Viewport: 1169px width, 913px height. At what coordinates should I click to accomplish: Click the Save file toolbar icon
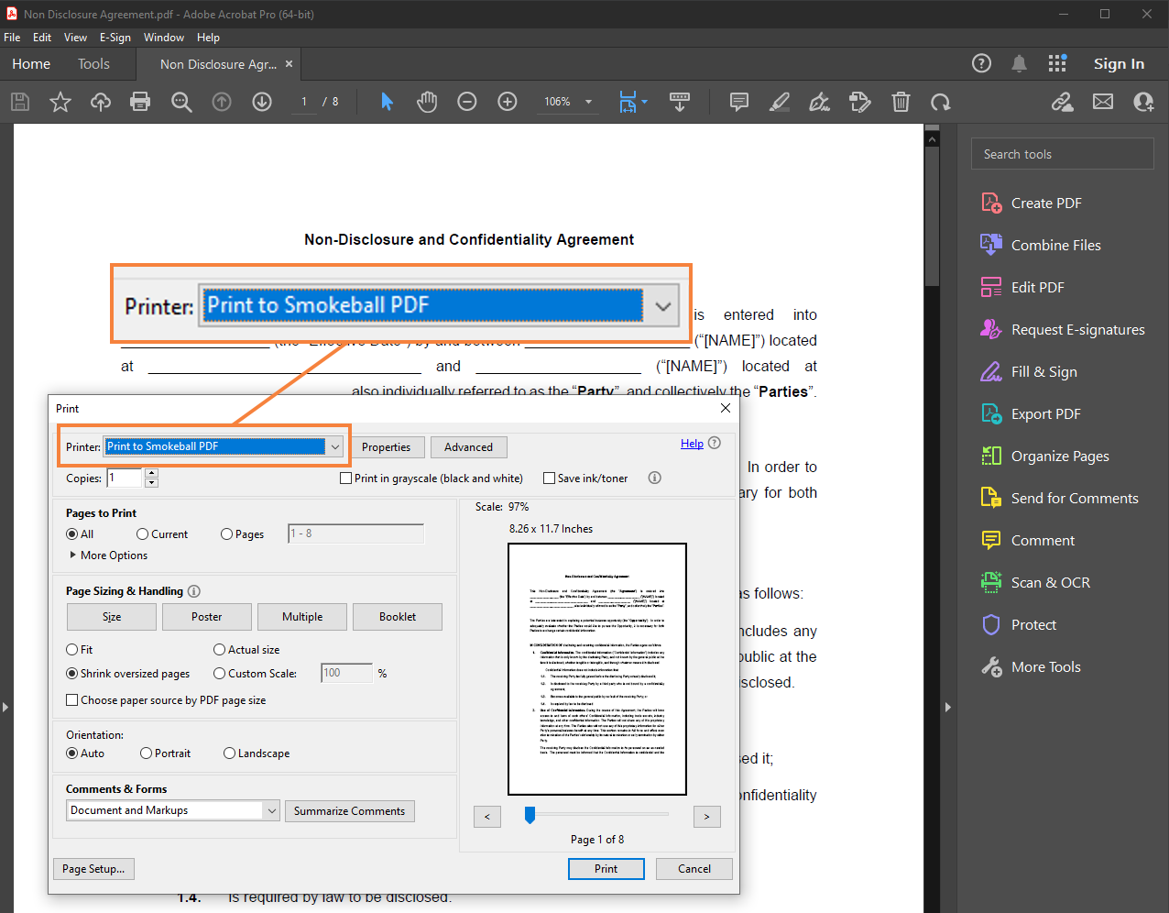pyautogui.click(x=20, y=102)
